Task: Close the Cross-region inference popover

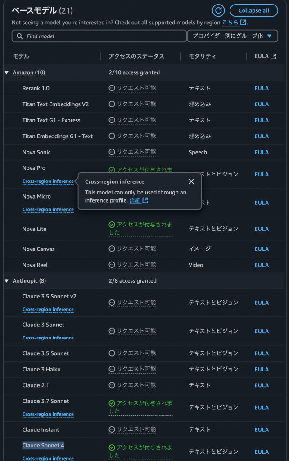Action: click(x=191, y=182)
